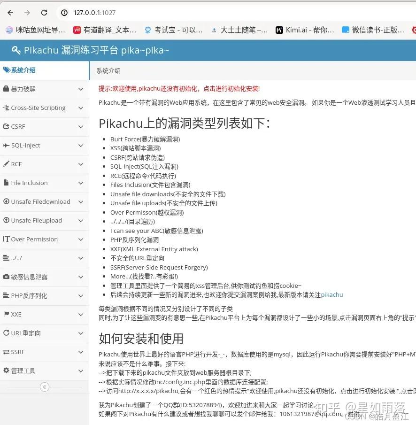The height and width of the screenshot is (425, 416).
Task: Select the gear icon beside 管理工具
Action: [5, 371]
